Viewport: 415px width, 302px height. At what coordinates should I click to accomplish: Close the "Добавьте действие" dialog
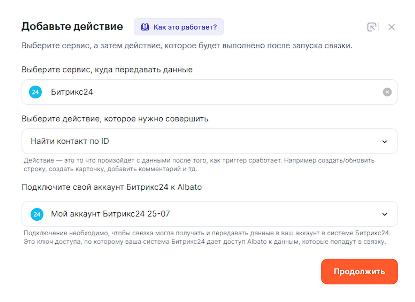coord(391,27)
